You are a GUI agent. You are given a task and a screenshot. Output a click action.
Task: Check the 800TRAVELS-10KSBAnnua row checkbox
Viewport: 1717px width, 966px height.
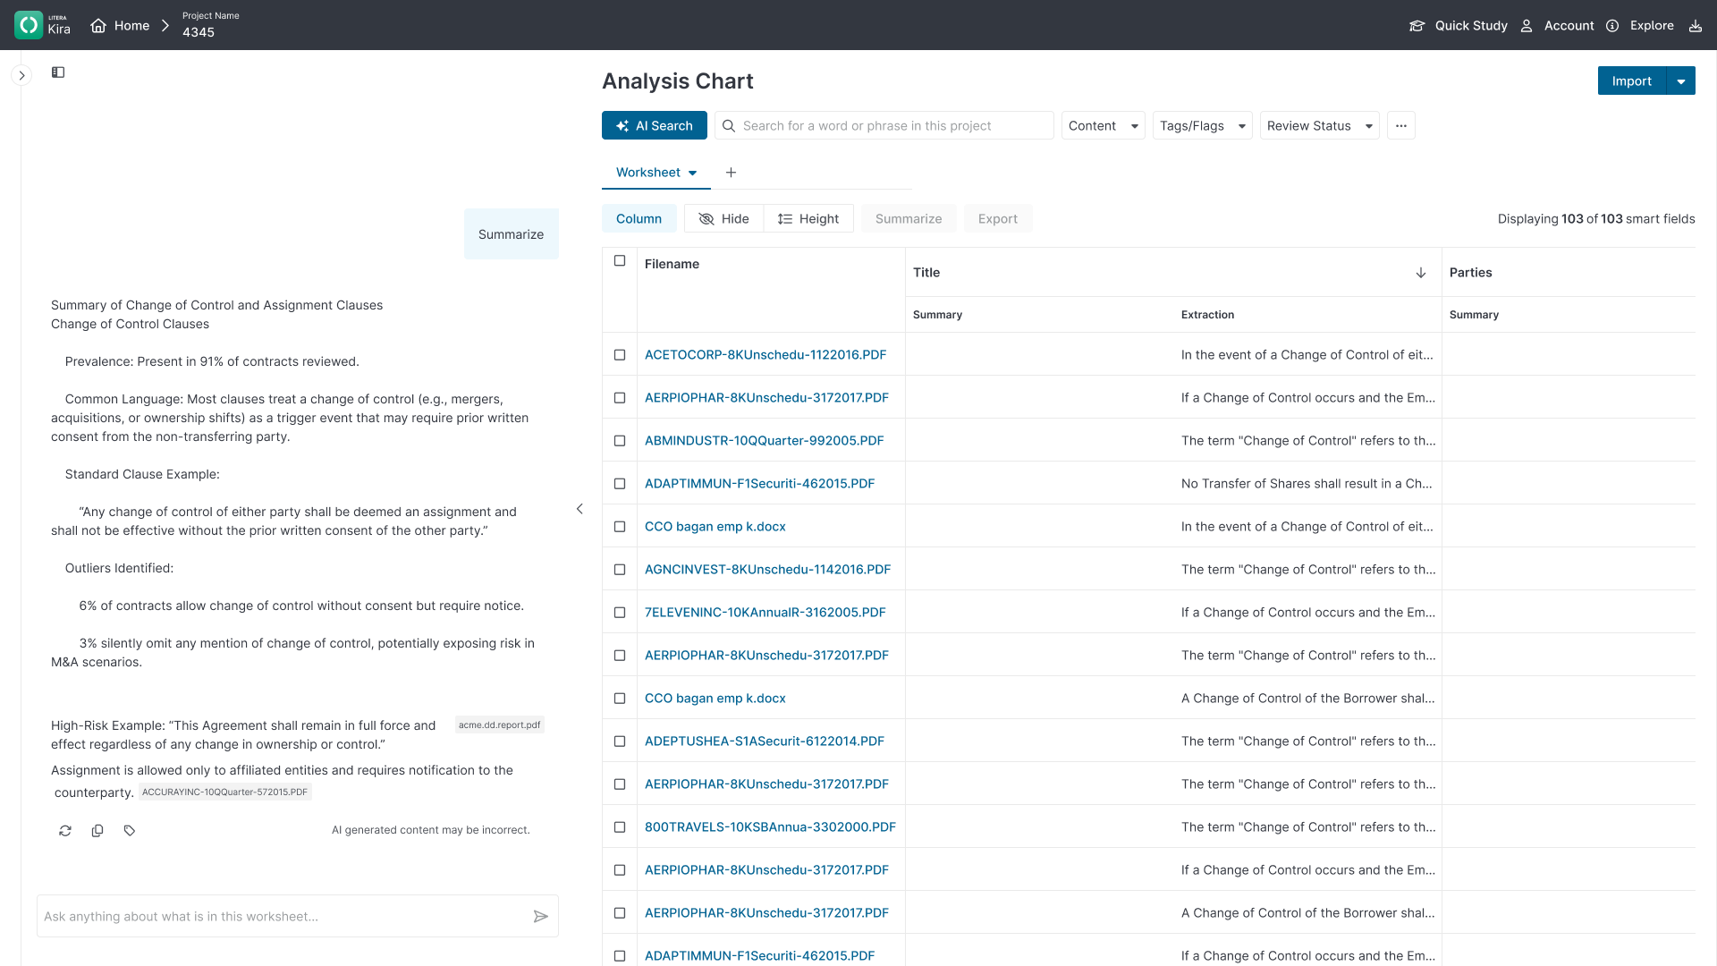pos(620,827)
